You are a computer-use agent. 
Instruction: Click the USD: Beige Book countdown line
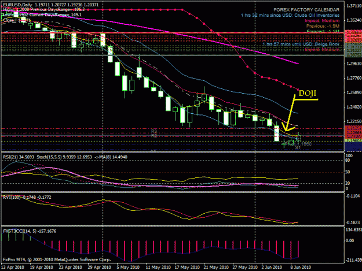point(301,44)
